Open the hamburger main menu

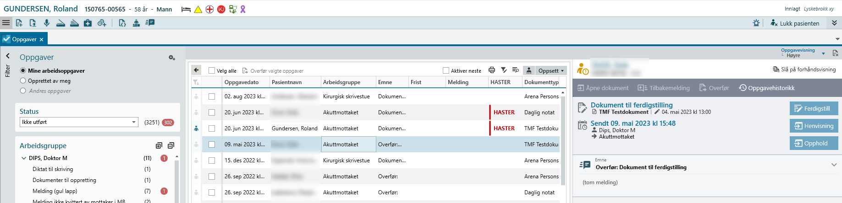tap(6, 23)
